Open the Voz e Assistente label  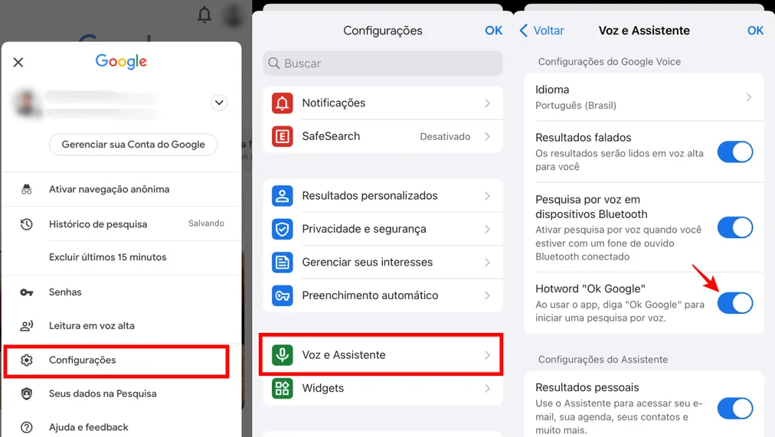coord(344,355)
